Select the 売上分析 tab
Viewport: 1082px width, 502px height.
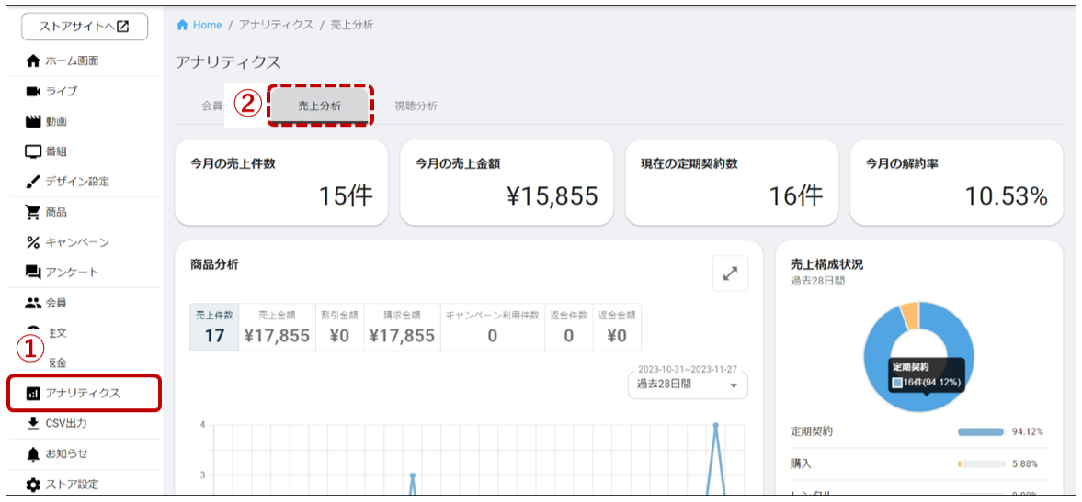(x=320, y=106)
